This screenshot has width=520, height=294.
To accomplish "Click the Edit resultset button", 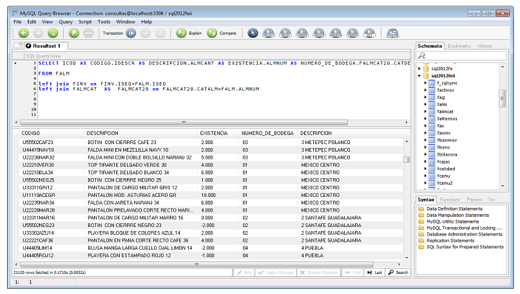I will coord(244,273).
